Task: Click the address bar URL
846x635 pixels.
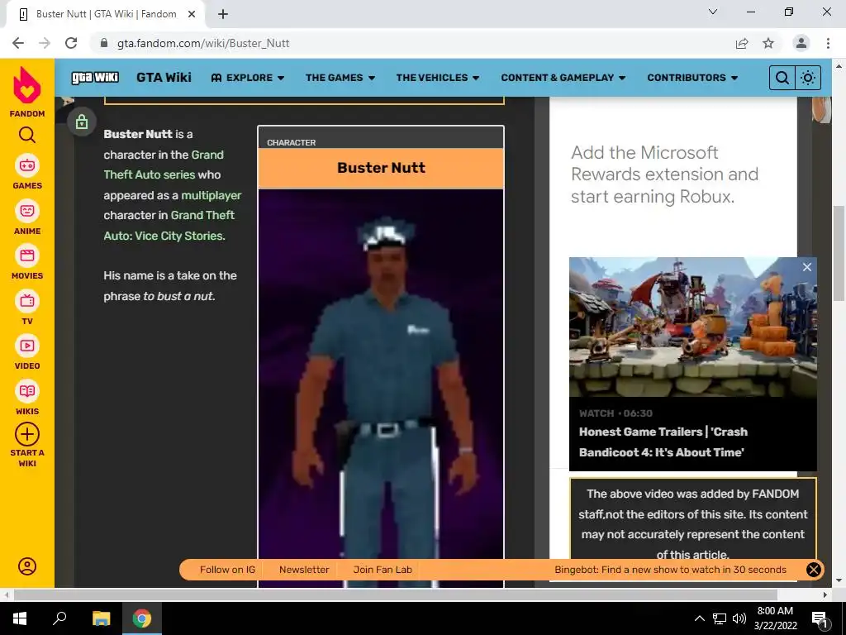Action: [203, 43]
